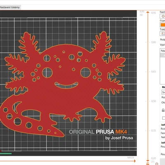Open the layer slider settings gear icon
The width and height of the screenshot is (165, 165).
157,164
